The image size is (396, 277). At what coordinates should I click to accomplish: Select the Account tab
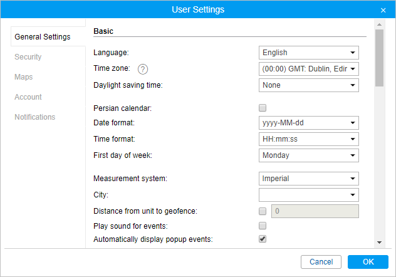(28, 97)
